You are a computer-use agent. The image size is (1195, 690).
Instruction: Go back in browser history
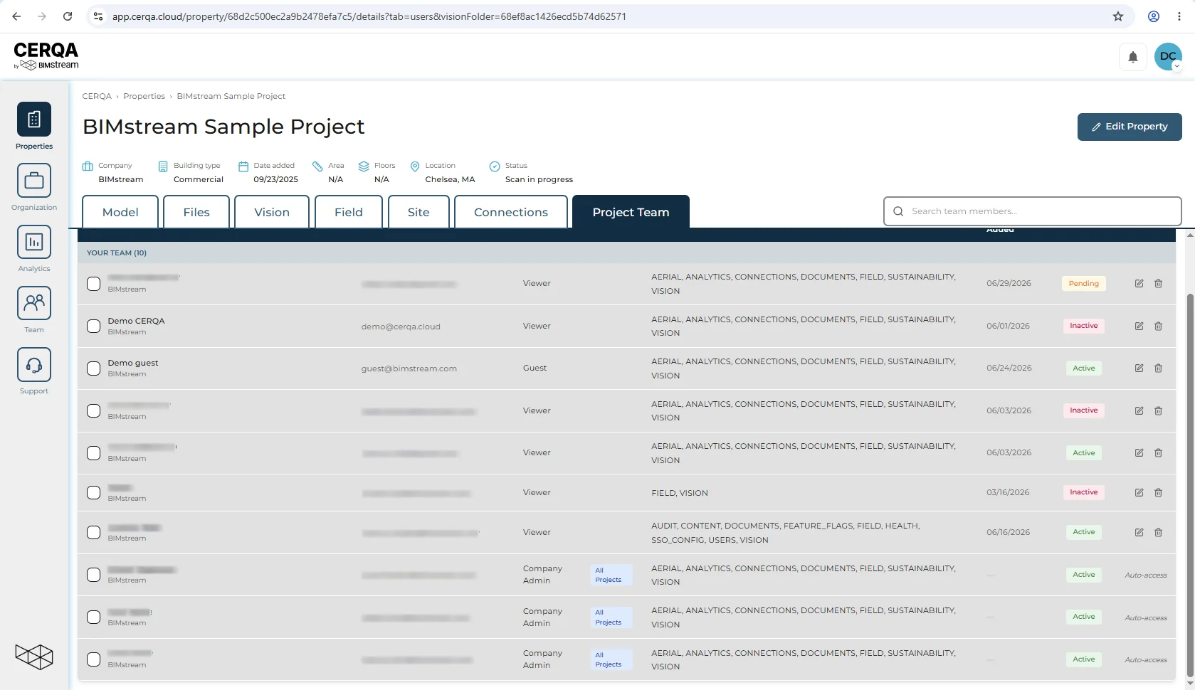click(16, 16)
